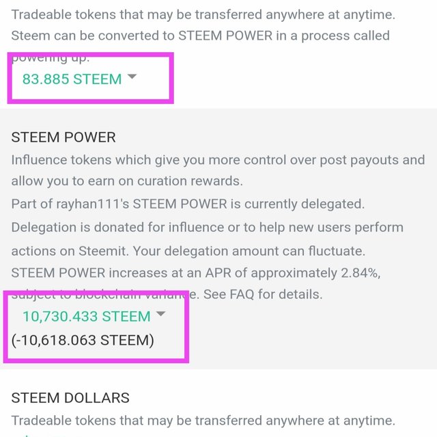Click the STEEM DOLLARS section heading
The image size is (437, 437).
click(x=70, y=398)
